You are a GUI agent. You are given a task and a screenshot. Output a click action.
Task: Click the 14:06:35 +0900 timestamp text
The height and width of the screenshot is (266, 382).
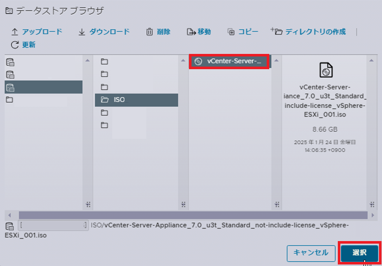coord(325,150)
